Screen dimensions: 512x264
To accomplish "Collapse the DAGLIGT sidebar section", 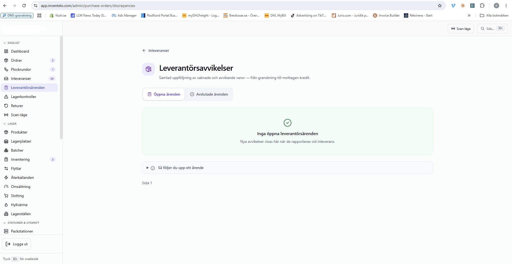I will (x=12, y=43).
